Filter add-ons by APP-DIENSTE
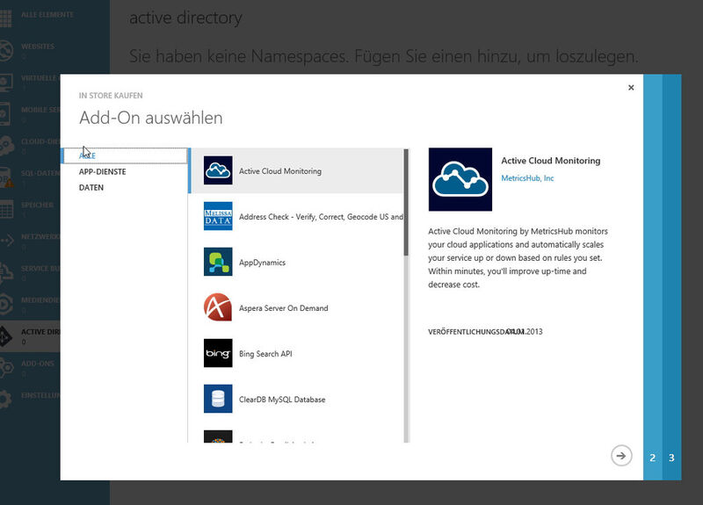The width and height of the screenshot is (703, 505). (102, 171)
